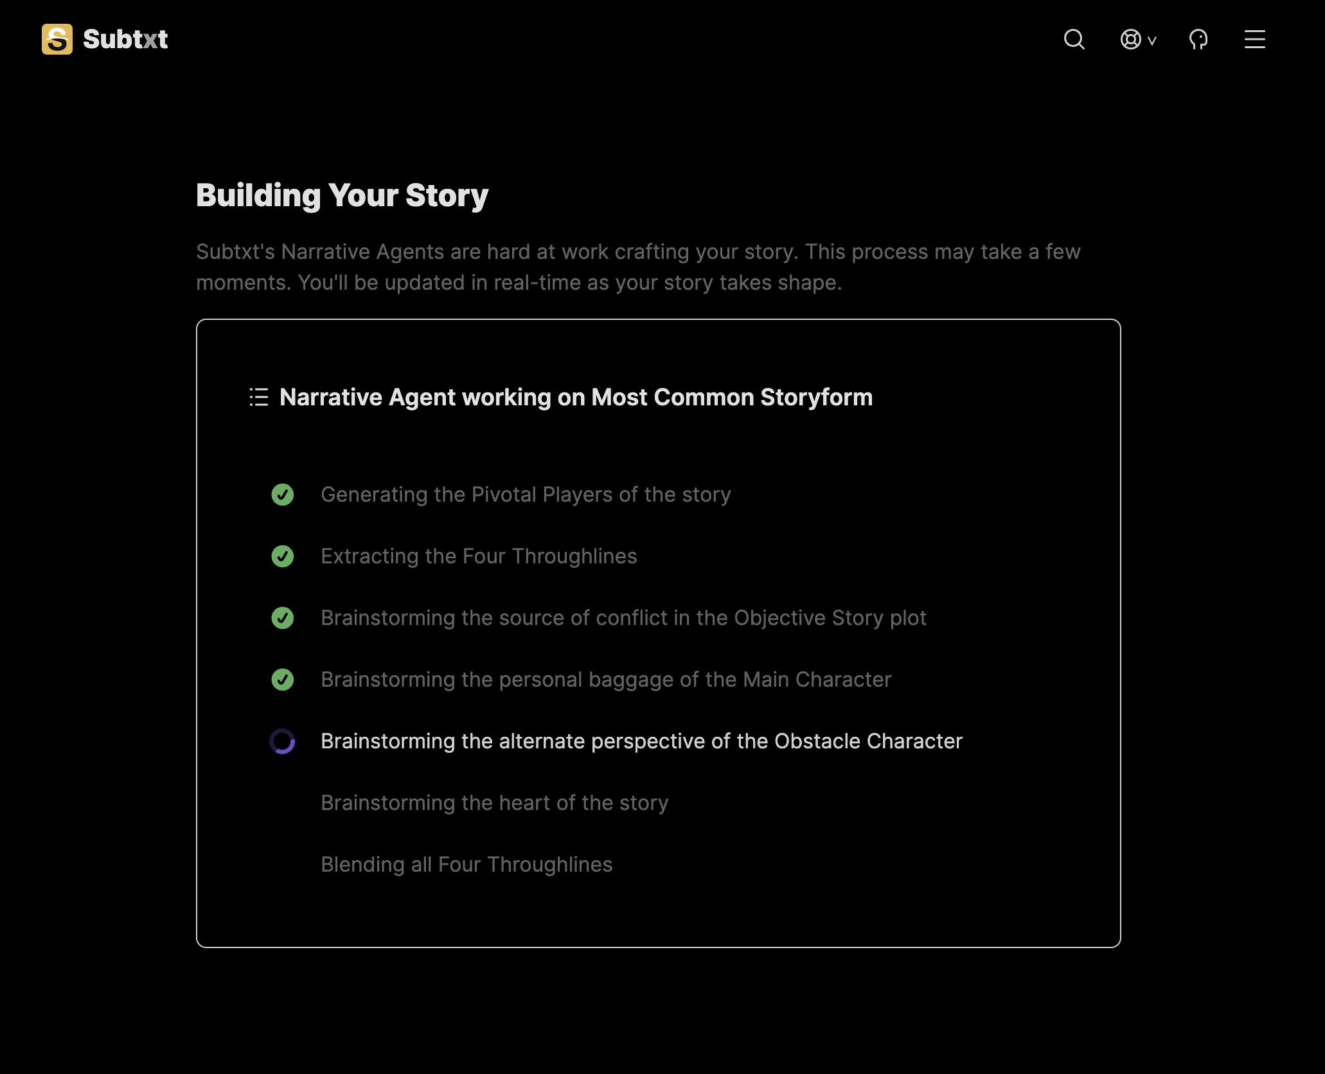Click the Subtxt logo icon
Image resolution: width=1325 pixels, height=1074 pixels.
pyautogui.click(x=57, y=39)
